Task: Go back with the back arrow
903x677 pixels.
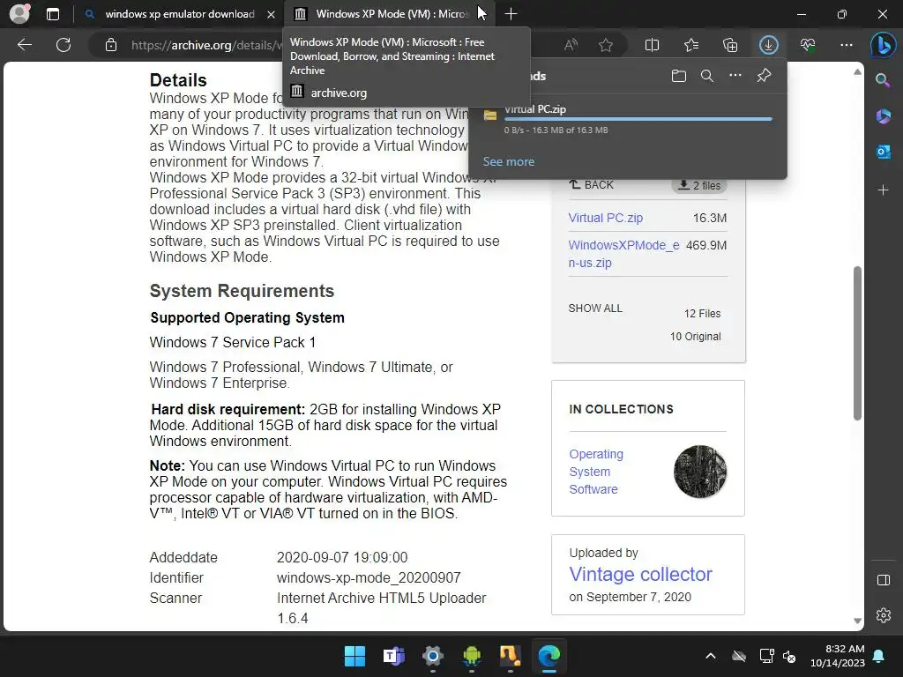Action: click(25, 45)
